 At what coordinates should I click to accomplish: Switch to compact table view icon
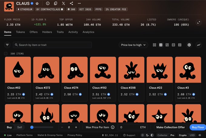click(x=180, y=45)
